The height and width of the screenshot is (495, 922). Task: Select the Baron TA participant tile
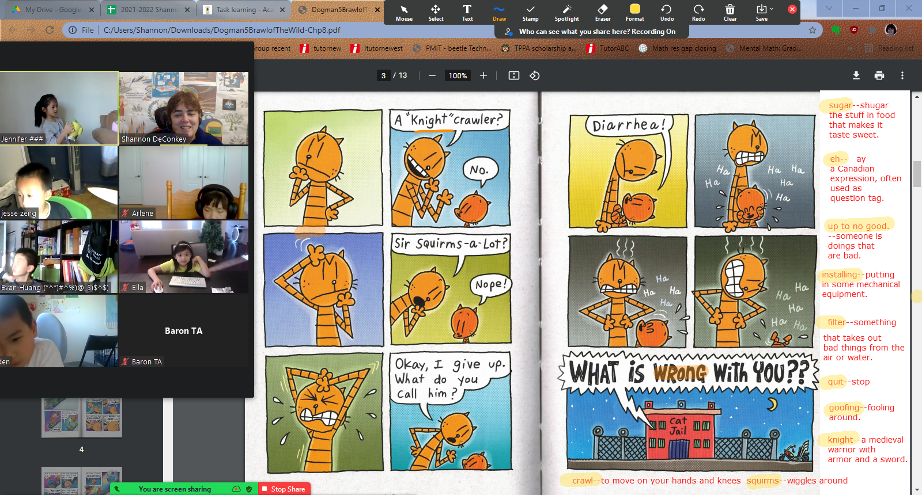184,331
